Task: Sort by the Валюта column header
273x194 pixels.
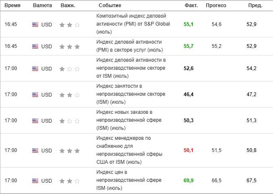Action: 43,5
